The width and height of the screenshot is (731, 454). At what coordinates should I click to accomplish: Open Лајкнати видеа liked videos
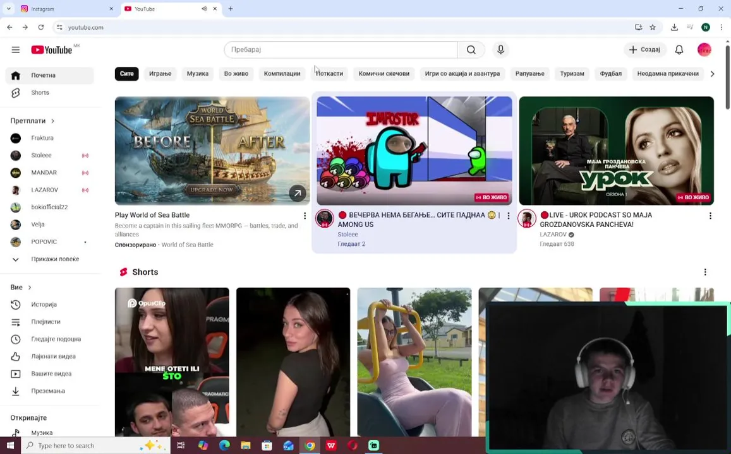pyautogui.click(x=50, y=356)
